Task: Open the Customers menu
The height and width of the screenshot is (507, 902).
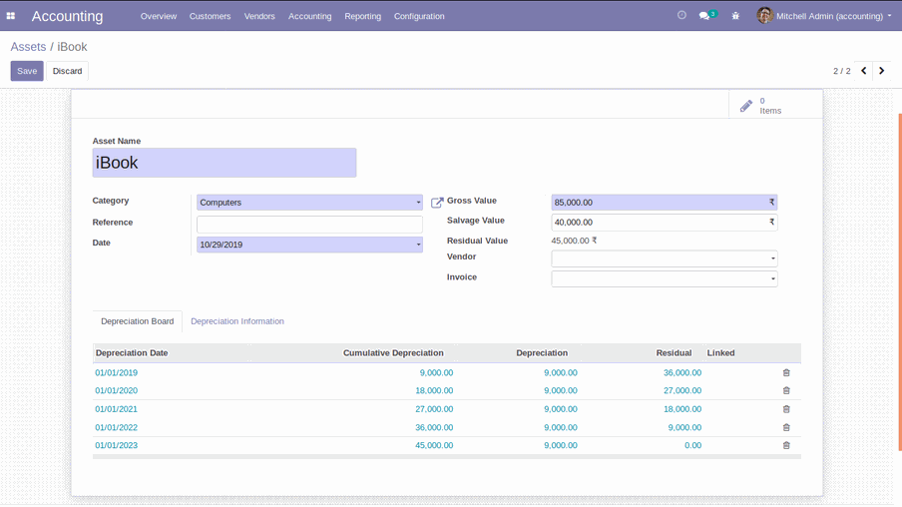Action: (x=210, y=16)
